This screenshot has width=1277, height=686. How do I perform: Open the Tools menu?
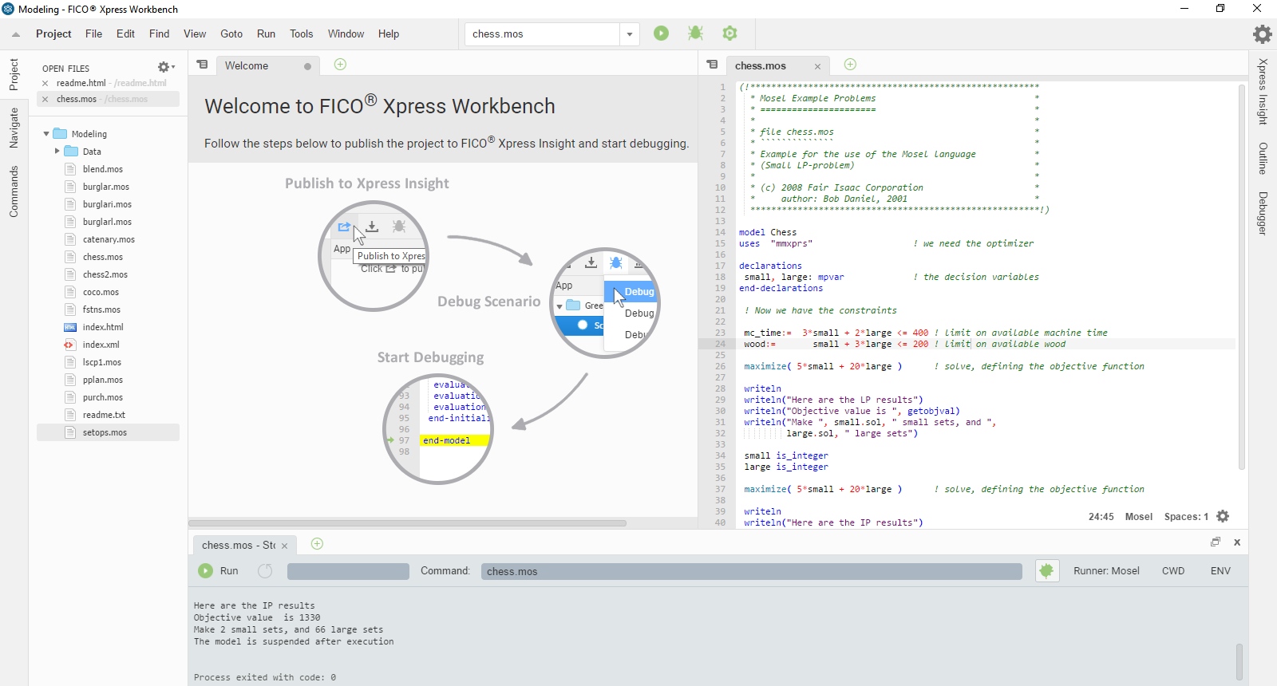point(301,34)
